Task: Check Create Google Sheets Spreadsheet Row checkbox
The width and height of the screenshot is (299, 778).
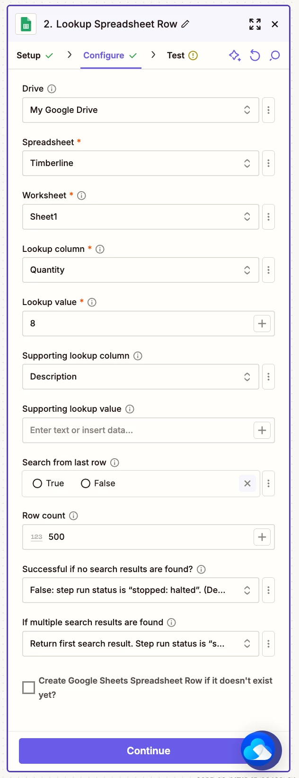Action: (29, 687)
